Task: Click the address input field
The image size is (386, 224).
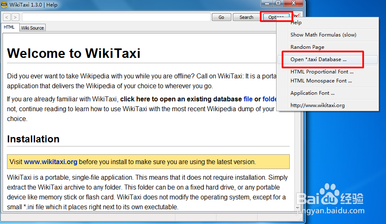Action: coord(116,17)
